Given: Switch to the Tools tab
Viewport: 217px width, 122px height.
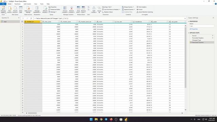Looking at the screenshot, I should pyautogui.click(x=42, y=4).
